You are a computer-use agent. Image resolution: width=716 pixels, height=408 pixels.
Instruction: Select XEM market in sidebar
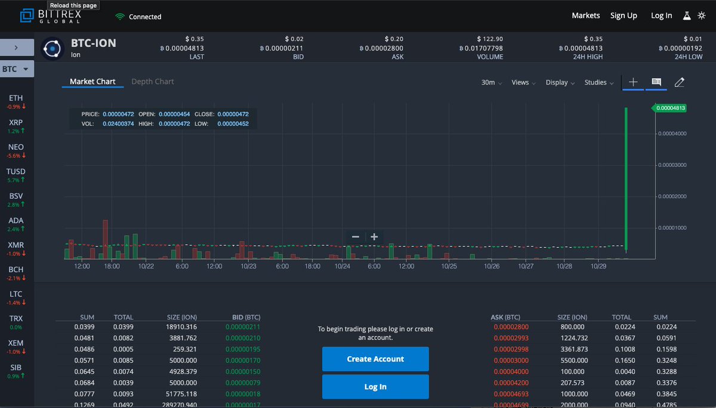(16, 347)
